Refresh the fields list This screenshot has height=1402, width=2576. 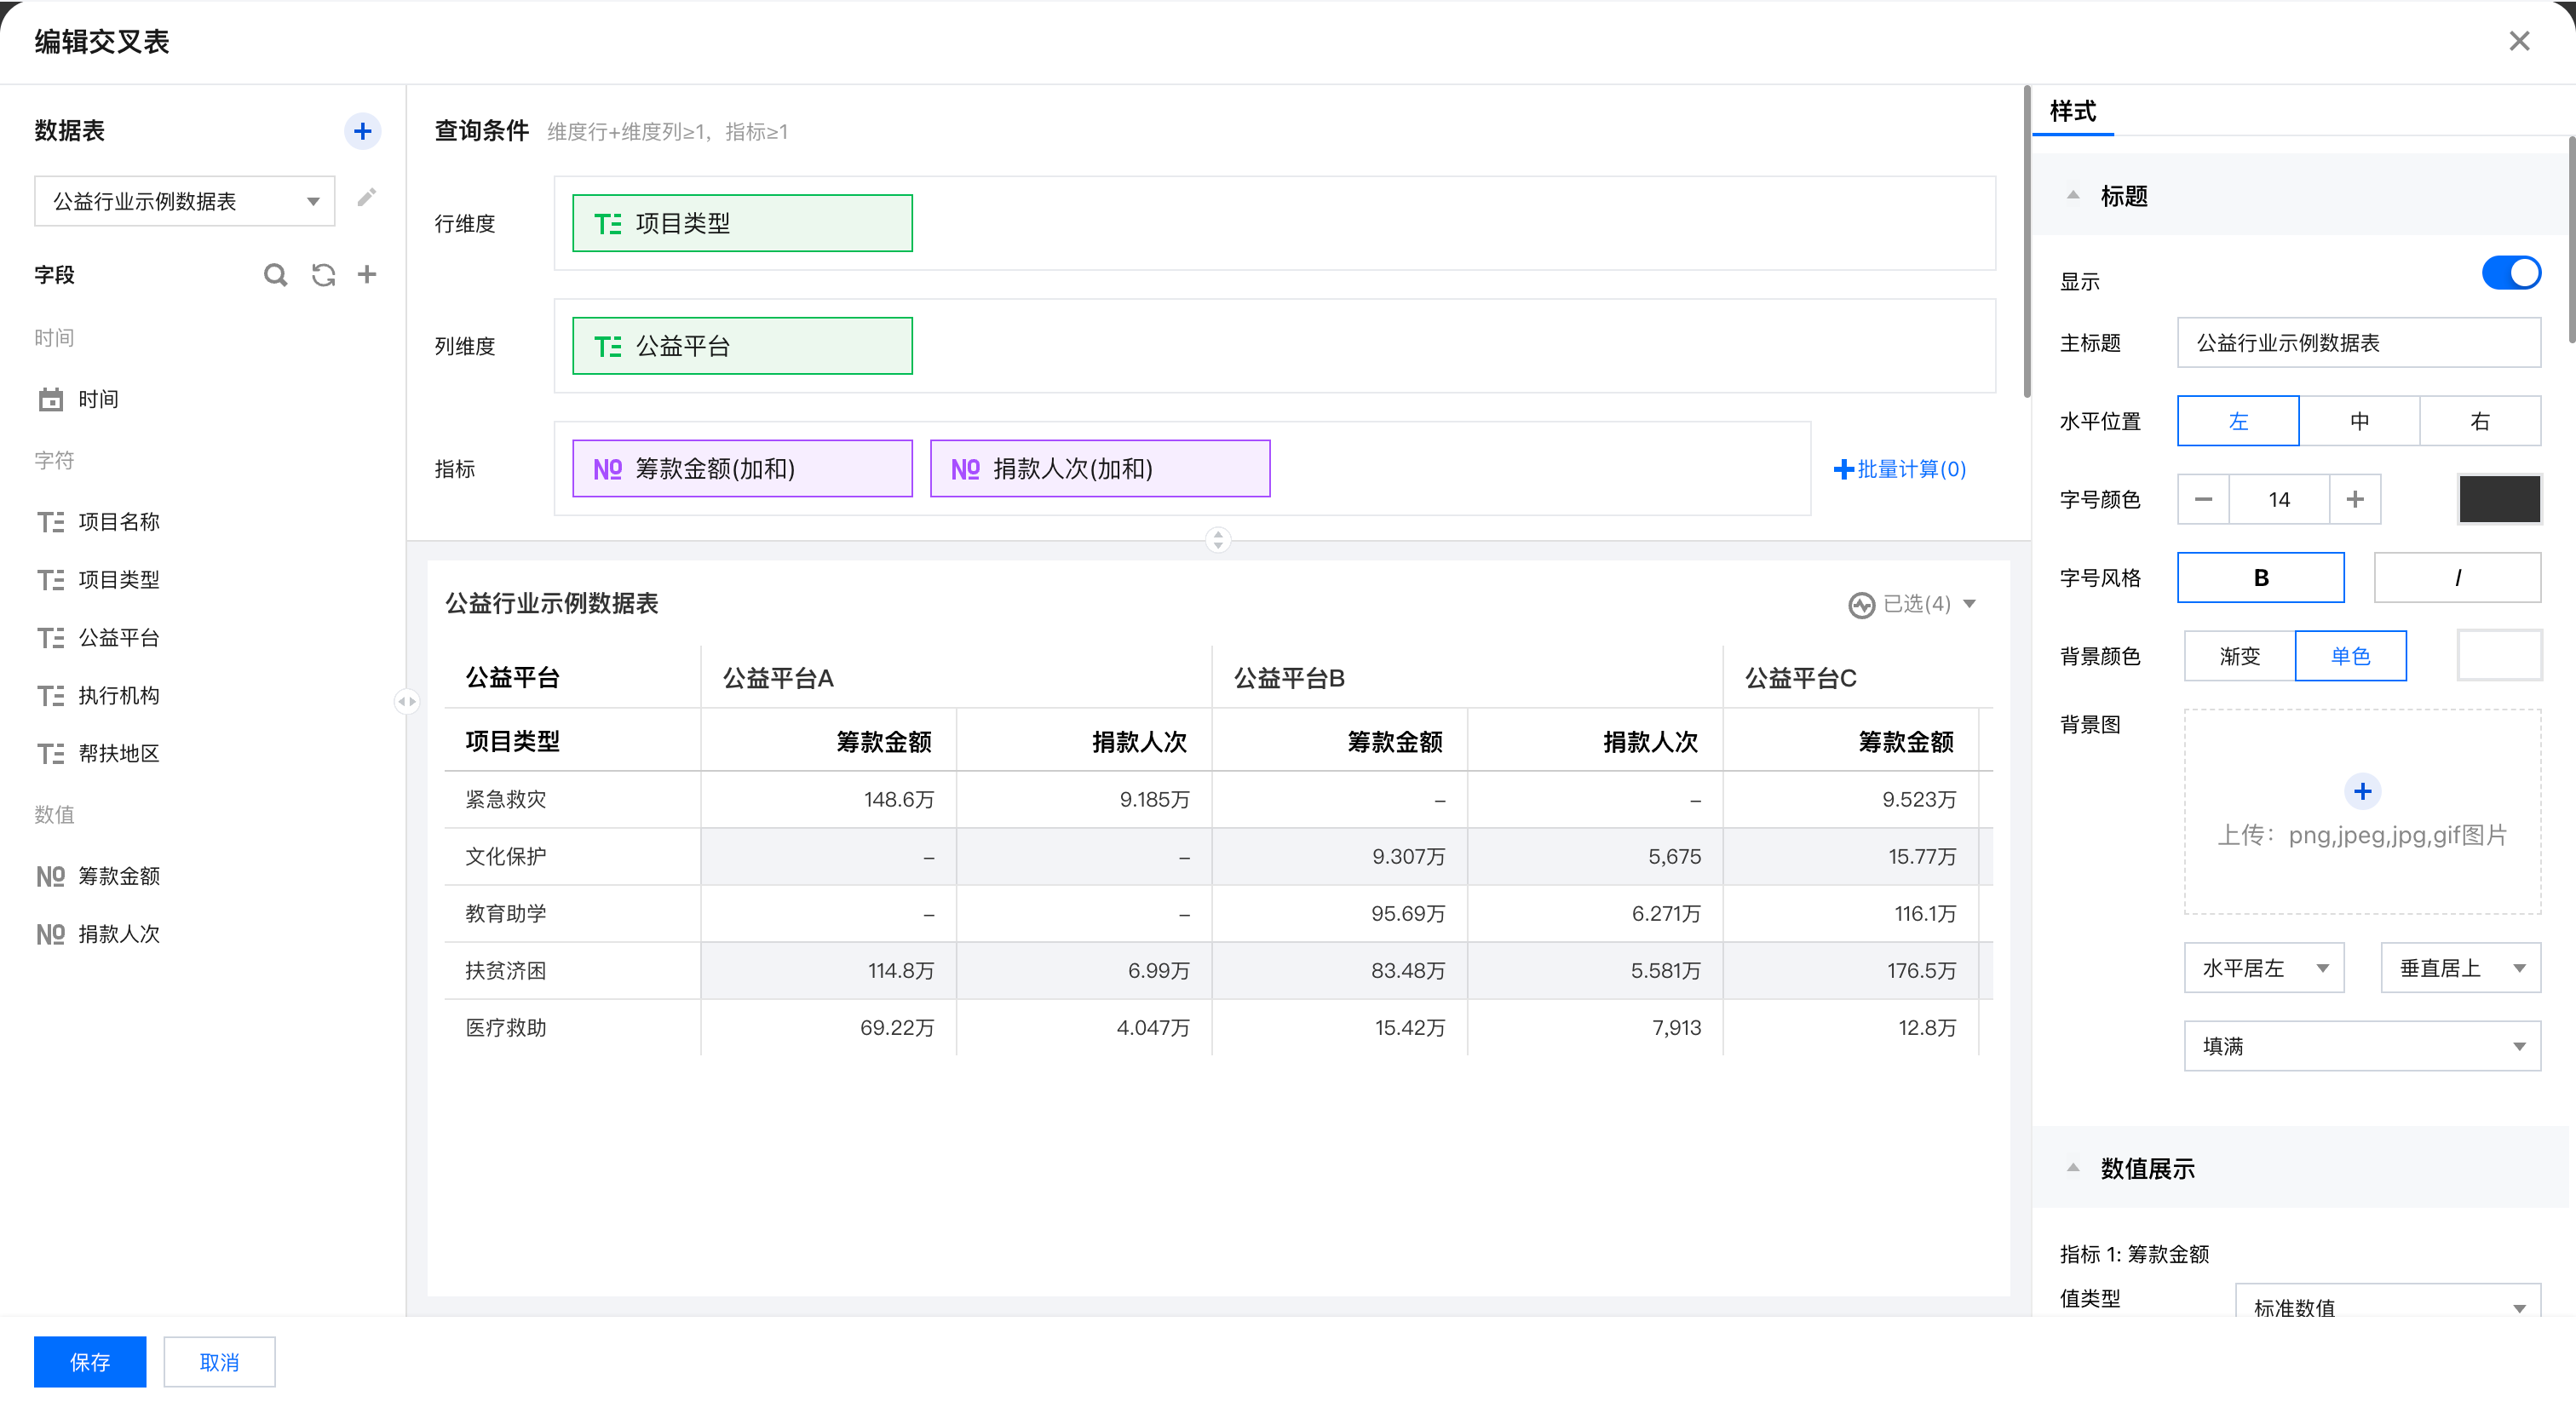[323, 275]
